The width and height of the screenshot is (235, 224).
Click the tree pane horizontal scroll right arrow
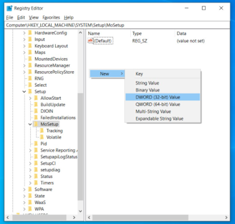click(x=74, y=217)
